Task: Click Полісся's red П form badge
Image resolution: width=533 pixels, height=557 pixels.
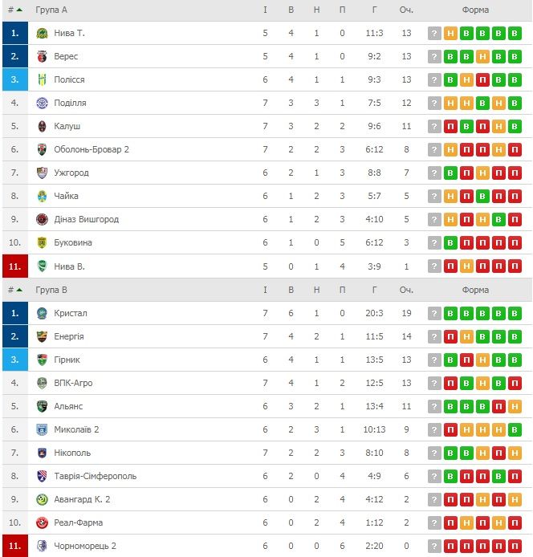Action: (x=482, y=80)
